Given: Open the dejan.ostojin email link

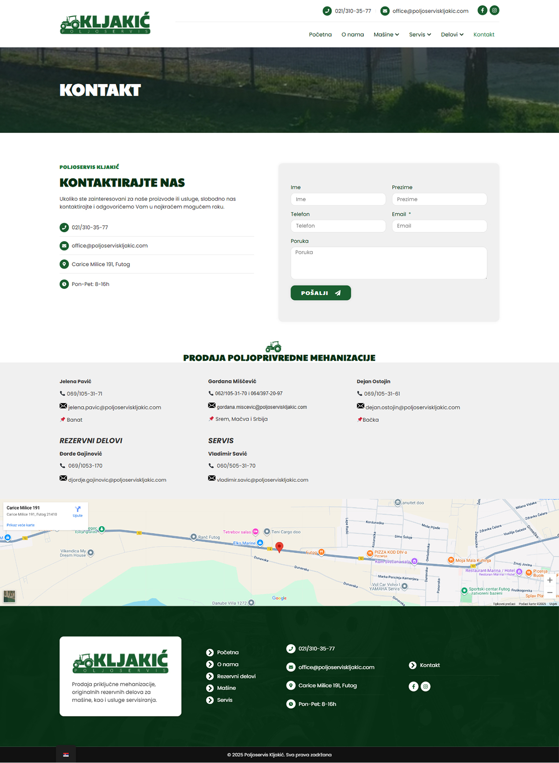Looking at the screenshot, I should point(413,407).
